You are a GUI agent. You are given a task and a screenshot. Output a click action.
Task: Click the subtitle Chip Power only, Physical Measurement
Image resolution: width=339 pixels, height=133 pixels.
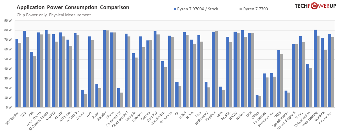[54, 15]
